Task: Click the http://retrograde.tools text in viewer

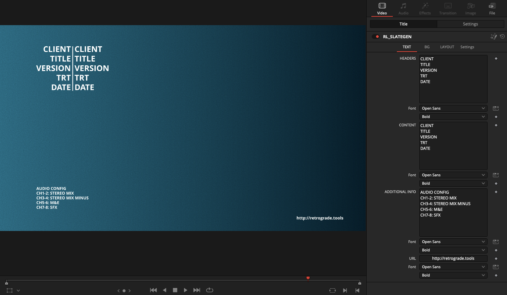Action: pyautogui.click(x=320, y=218)
